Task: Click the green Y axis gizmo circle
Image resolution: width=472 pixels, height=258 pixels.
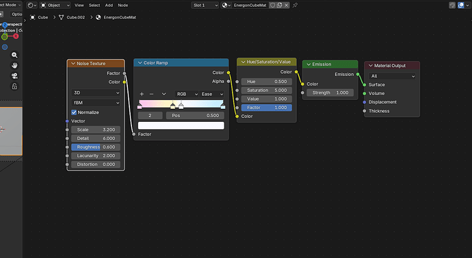Action: coord(5,37)
